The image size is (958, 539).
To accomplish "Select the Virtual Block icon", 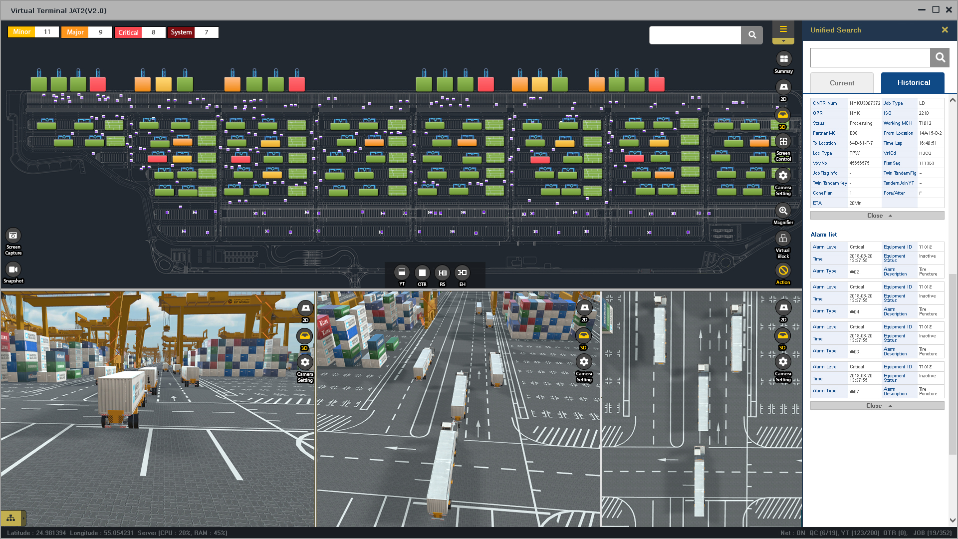I will click(x=783, y=239).
